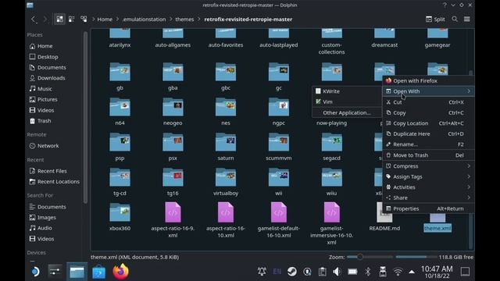Open Bluetooth tray icon
Viewport: 500px width, 281px height.
(368, 272)
